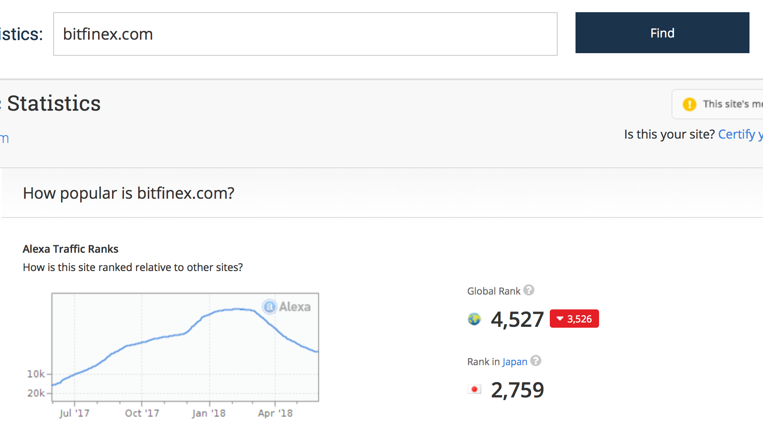The width and height of the screenshot is (763, 441).
Task: Click the 'How is this site ranked' description text
Action: (133, 267)
